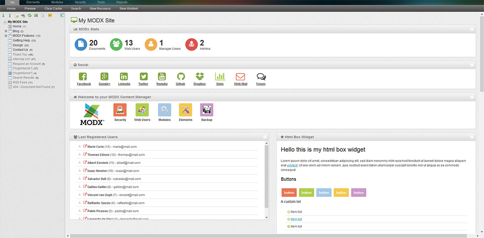
Task: Click the yellow element identifiers icon
Action: point(50,15)
